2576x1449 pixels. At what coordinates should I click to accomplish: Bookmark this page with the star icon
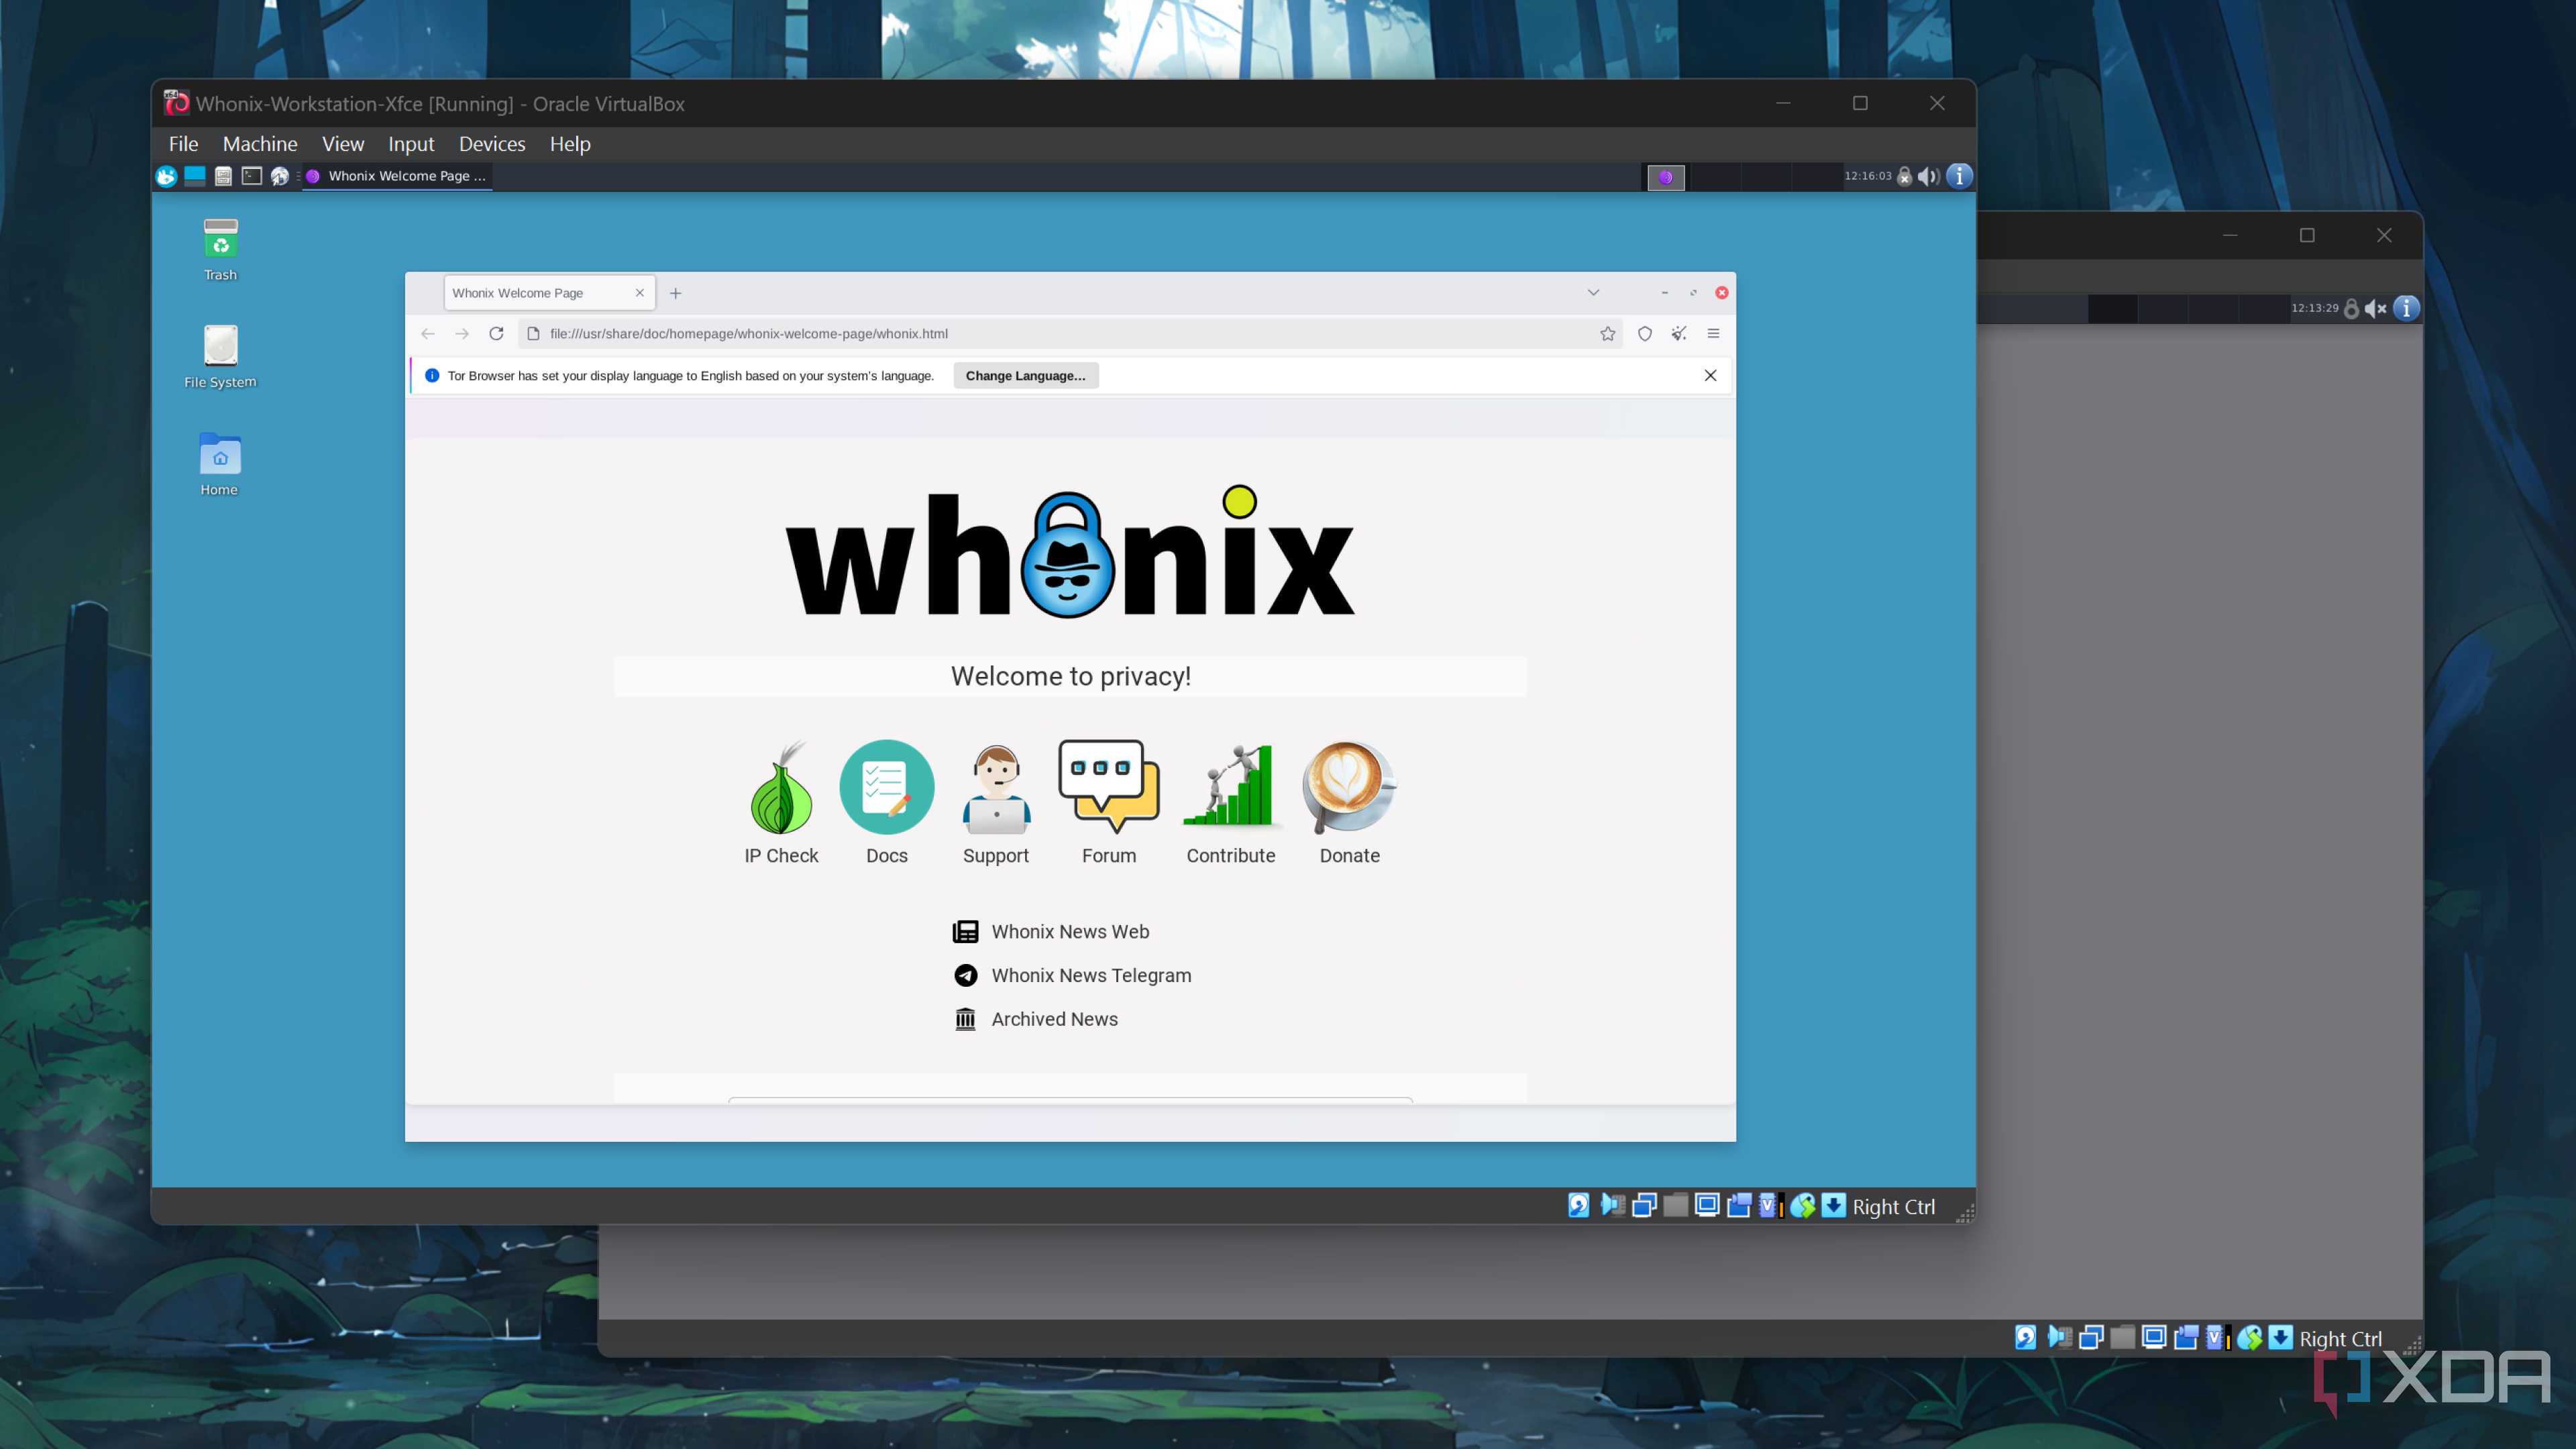[1608, 334]
